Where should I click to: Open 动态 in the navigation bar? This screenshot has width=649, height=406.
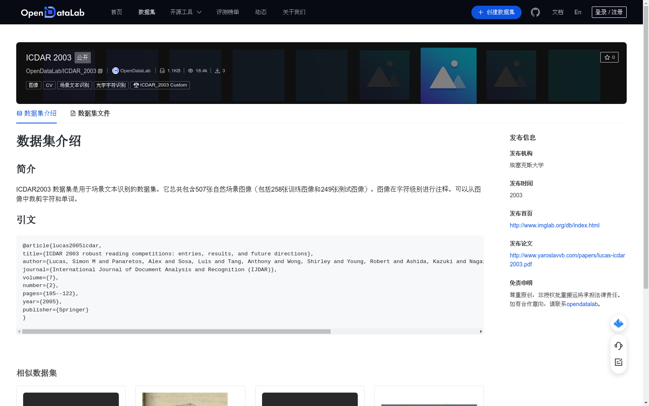click(x=261, y=12)
